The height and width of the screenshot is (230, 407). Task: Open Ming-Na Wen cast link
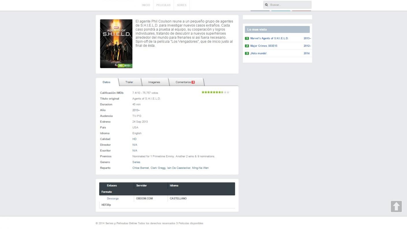pyautogui.click(x=200, y=168)
